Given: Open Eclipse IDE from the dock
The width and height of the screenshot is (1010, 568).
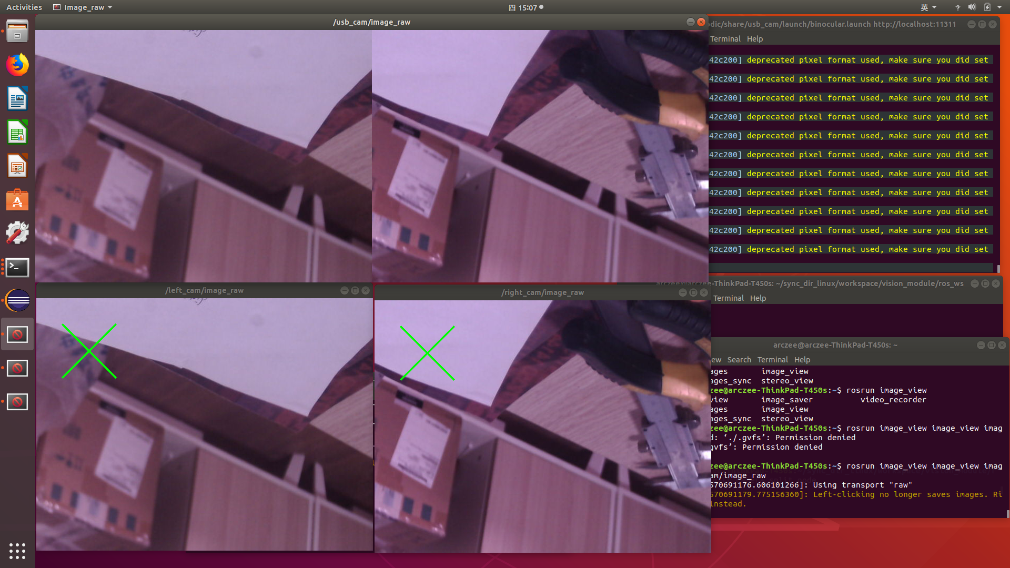Looking at the screenshot, I should click(17, 301).
